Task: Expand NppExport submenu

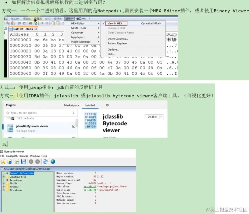Action: (x=83, y=37)
